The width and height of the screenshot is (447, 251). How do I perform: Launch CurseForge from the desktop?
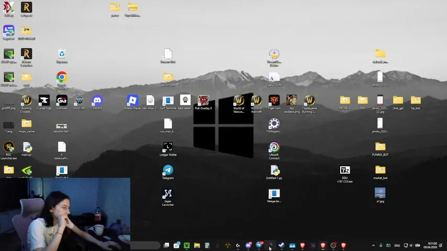pos(44,102)
